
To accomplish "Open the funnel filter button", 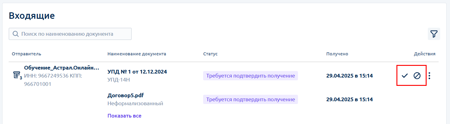I will 434,34.
